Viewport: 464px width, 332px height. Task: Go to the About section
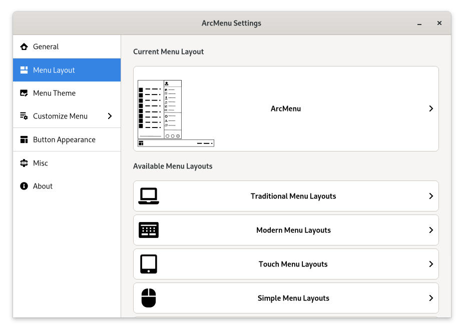coord(43,186)
